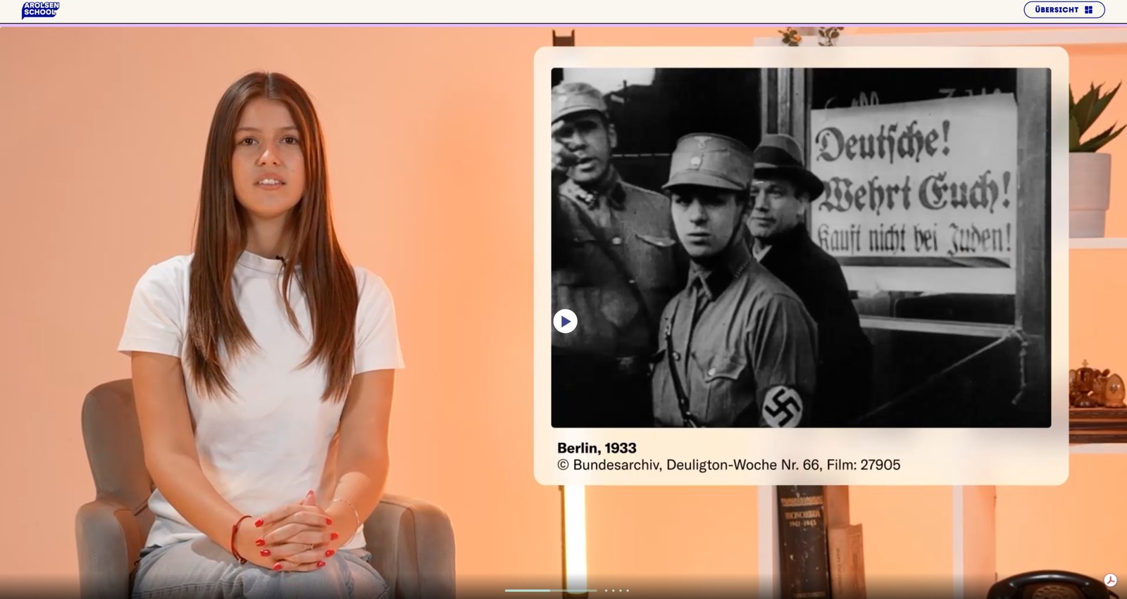This screenshot has width=1127, height=599.
Task: Select the Berlin 1933 film thumbnail
Action: (x=801, y=248)
